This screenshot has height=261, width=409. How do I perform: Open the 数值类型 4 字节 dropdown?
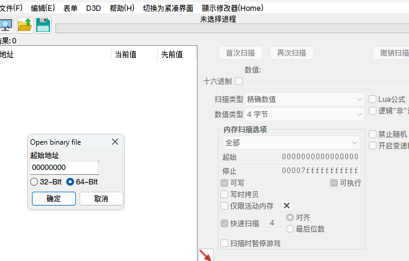(304, 115)
